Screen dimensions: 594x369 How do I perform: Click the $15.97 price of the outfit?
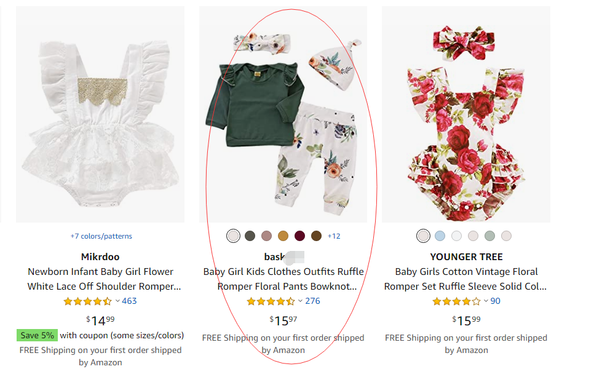(x=283, y=320)
